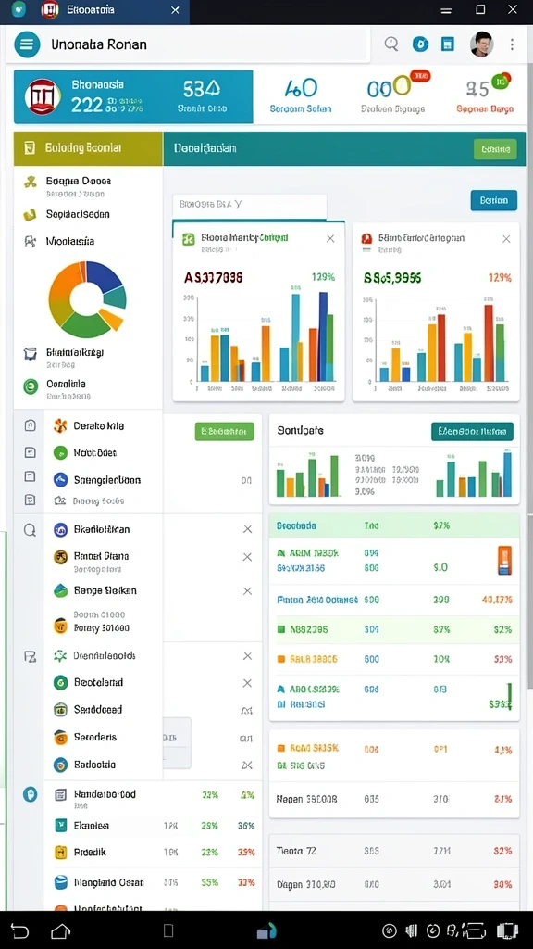Click green button in Deoalgaoan header
Screen dimensions: 533x949
(x=496, y=149)
